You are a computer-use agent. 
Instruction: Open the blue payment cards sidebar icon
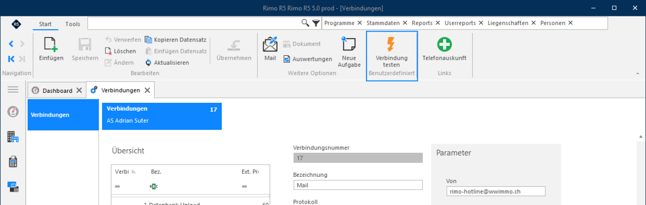click(x=13, y=186)
